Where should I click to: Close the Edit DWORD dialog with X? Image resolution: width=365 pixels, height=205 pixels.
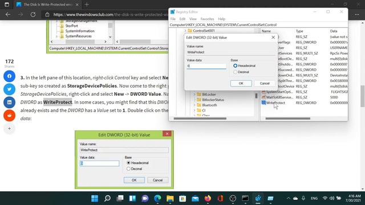[273, 38]
